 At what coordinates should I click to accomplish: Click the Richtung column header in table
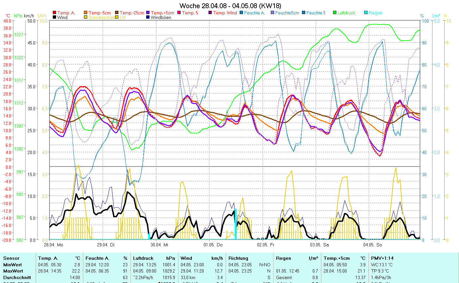[x=239, y=258]
